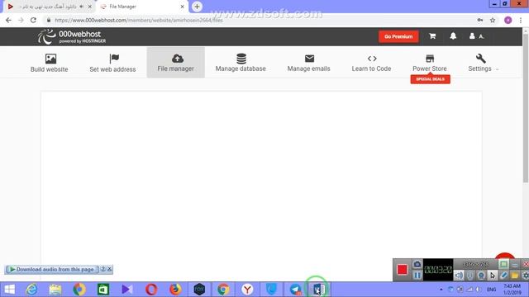This screenshot has width=529, height=297.
Task: Close the File Manager tab
Action: pos(182,7)
